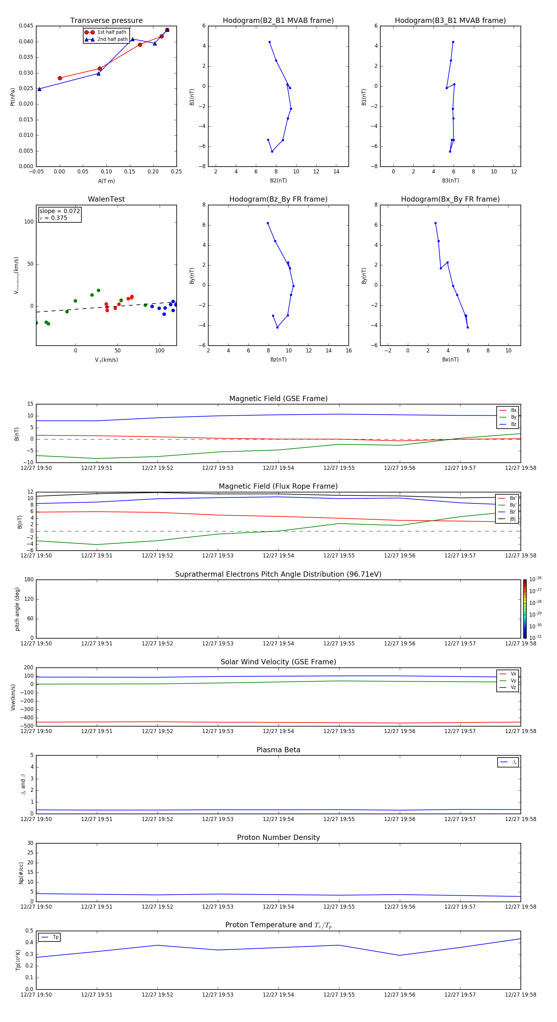557x1022 pixels.
Task: Click the "V_remaining(km/s)" y-axis label
Action: tap(16, 275)
